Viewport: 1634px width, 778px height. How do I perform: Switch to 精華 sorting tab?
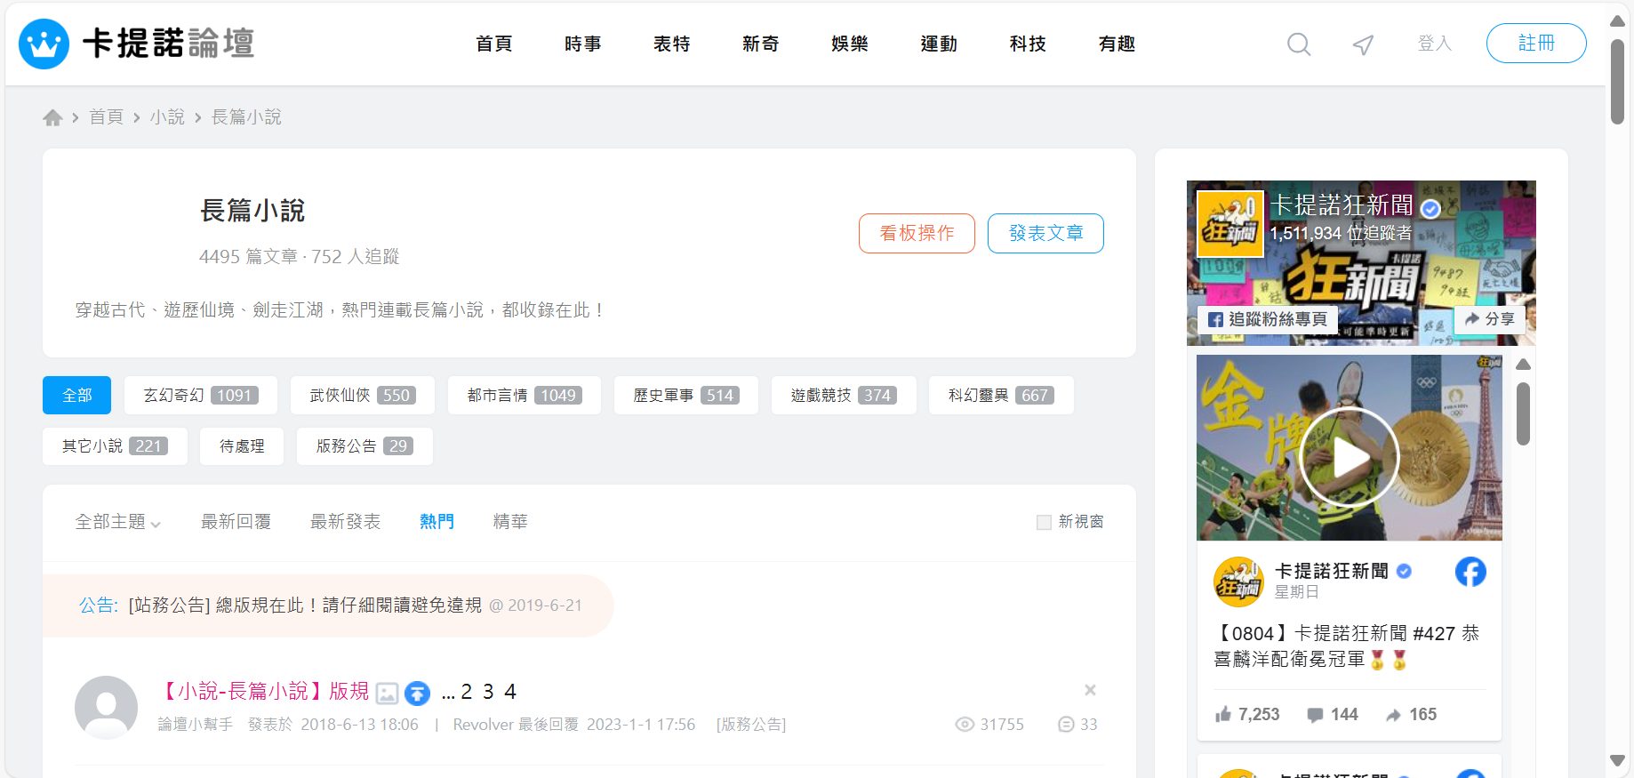510,522
